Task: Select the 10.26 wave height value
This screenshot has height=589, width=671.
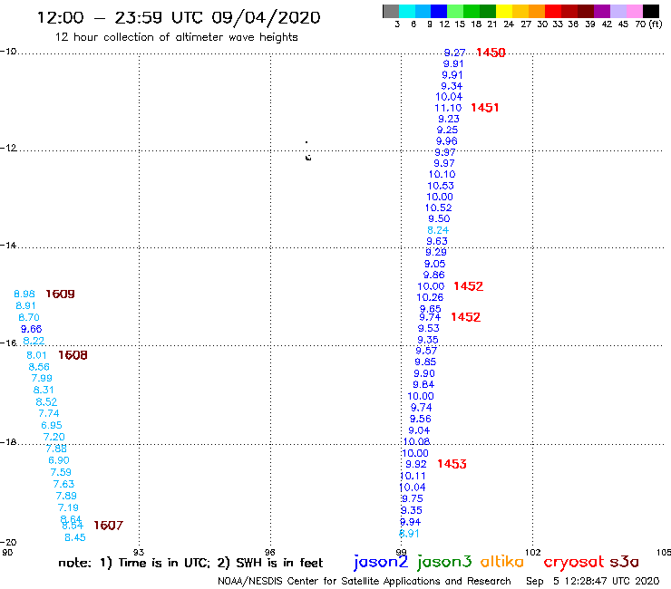Action: click(430, 297)
